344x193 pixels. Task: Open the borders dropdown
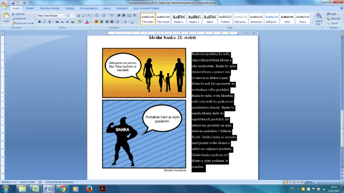click(x=135, y=22)
